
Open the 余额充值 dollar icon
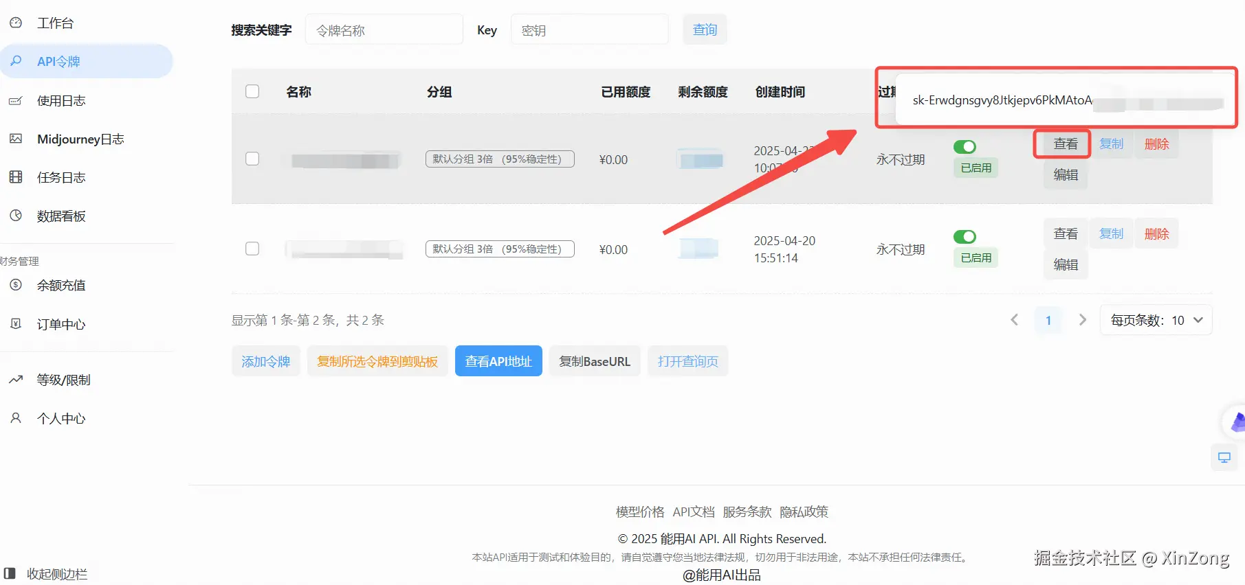point(16,285)
